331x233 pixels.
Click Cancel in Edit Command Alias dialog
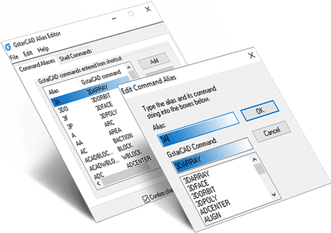click(x=272, y=131)
